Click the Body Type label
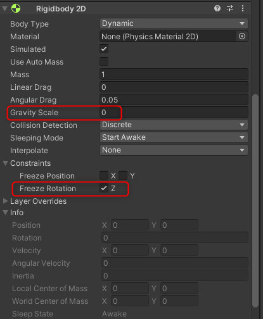This screenshot has width=263, height=319. pyautogui.click(x=29, y=24)
